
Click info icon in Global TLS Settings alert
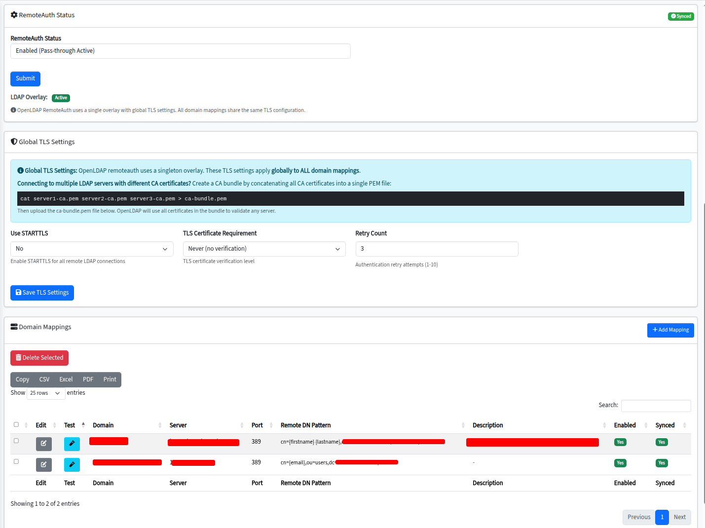click(20, 171)
